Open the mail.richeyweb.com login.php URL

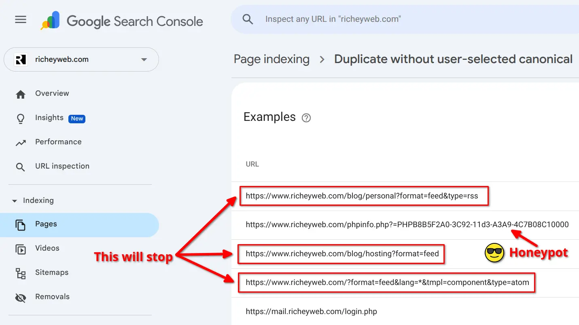[311, 312]
